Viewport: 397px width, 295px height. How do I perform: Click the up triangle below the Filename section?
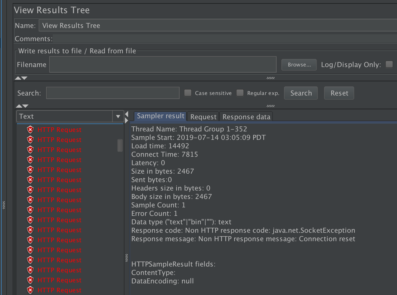pos(18,78)
